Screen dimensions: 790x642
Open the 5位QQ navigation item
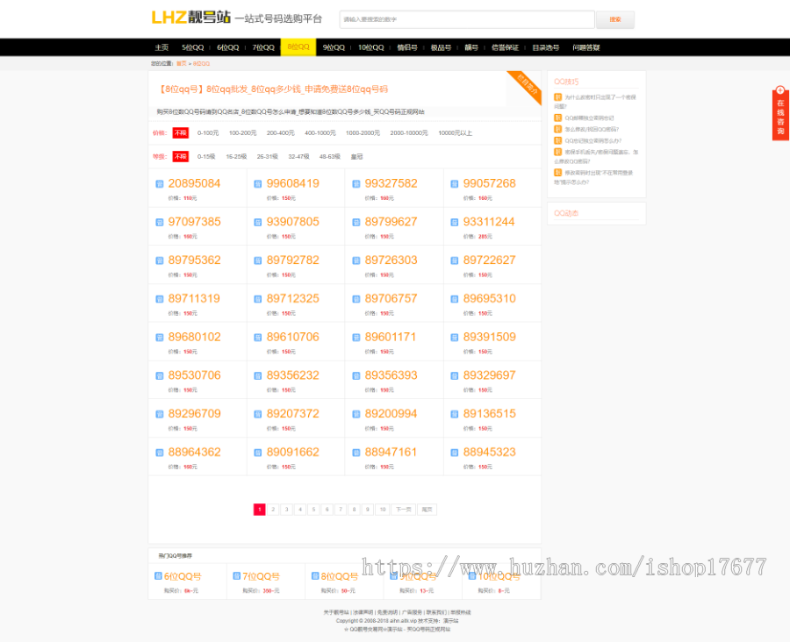[x=193, y=47]
